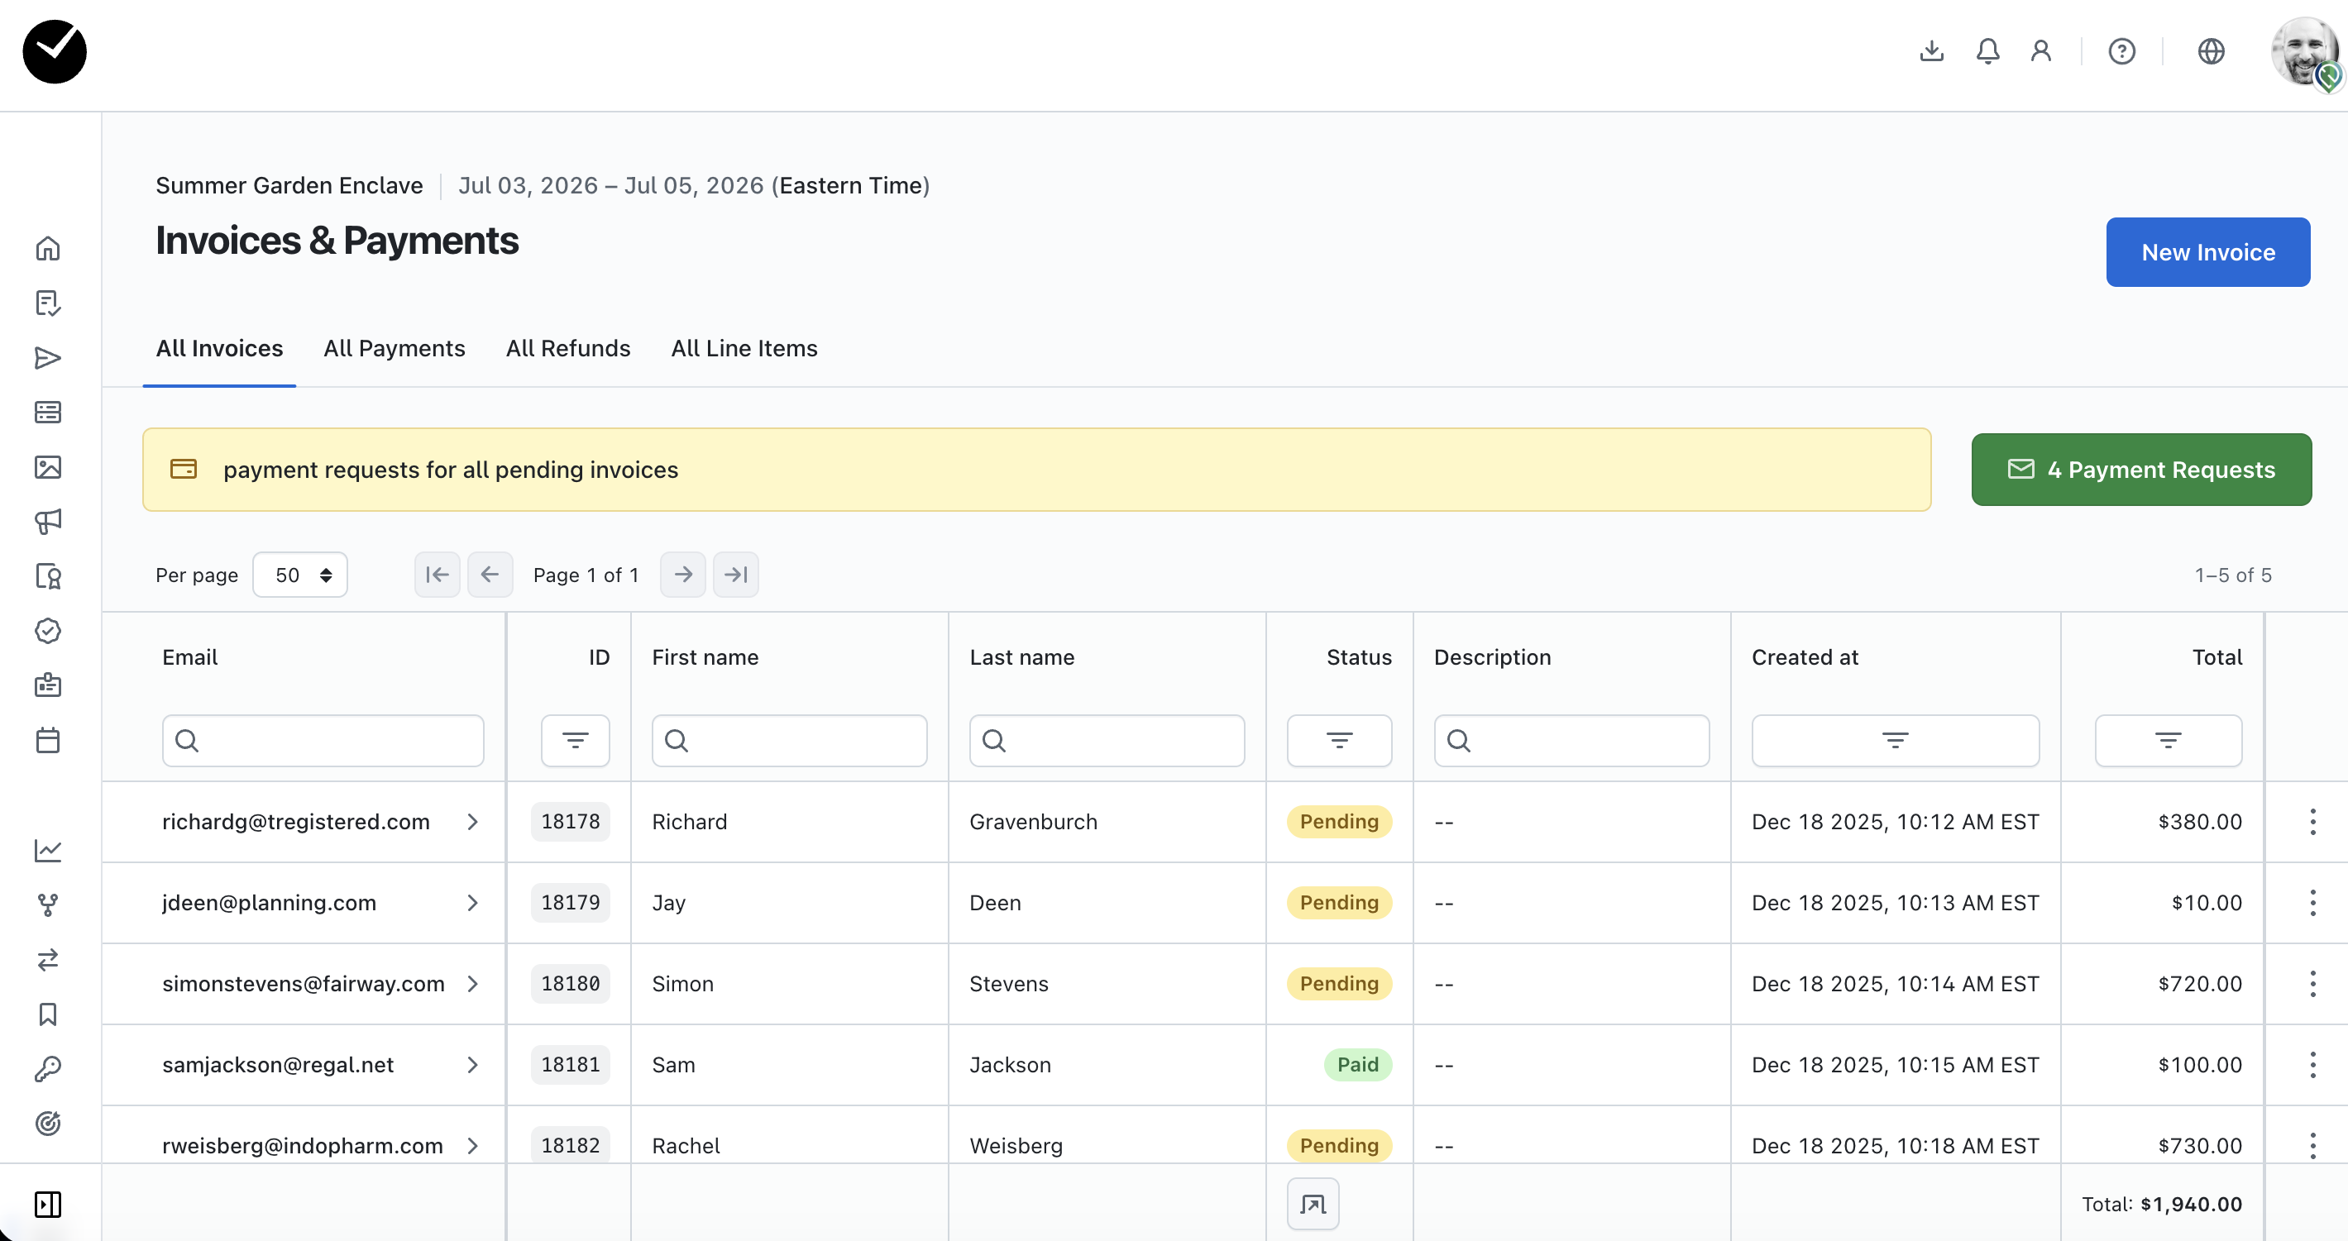Open the megaphone announcements sidebar icon
Screen dimensions: 2348x1241
pos(47,521)
